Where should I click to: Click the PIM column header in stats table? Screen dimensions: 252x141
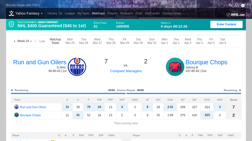tap(99, 100)
